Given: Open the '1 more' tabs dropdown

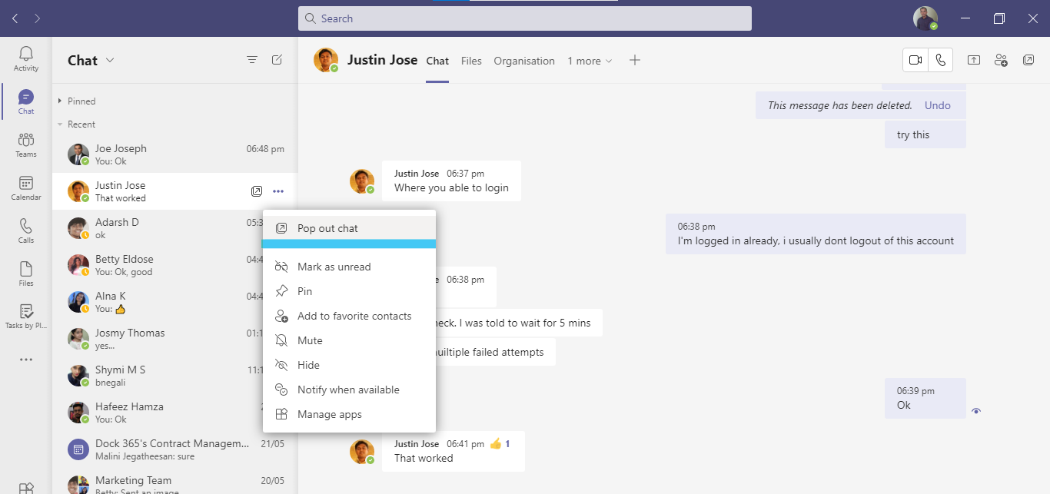Looking at the screenshot, I should pyautogui.click(x=590, y=60).
